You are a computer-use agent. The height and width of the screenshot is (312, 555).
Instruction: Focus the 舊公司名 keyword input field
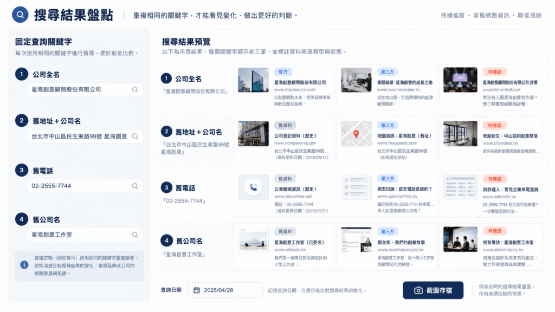pos(85,235)
